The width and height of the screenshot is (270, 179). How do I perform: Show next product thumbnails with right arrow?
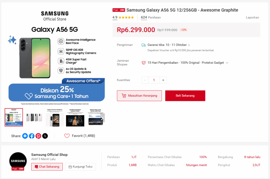point(103,117)
